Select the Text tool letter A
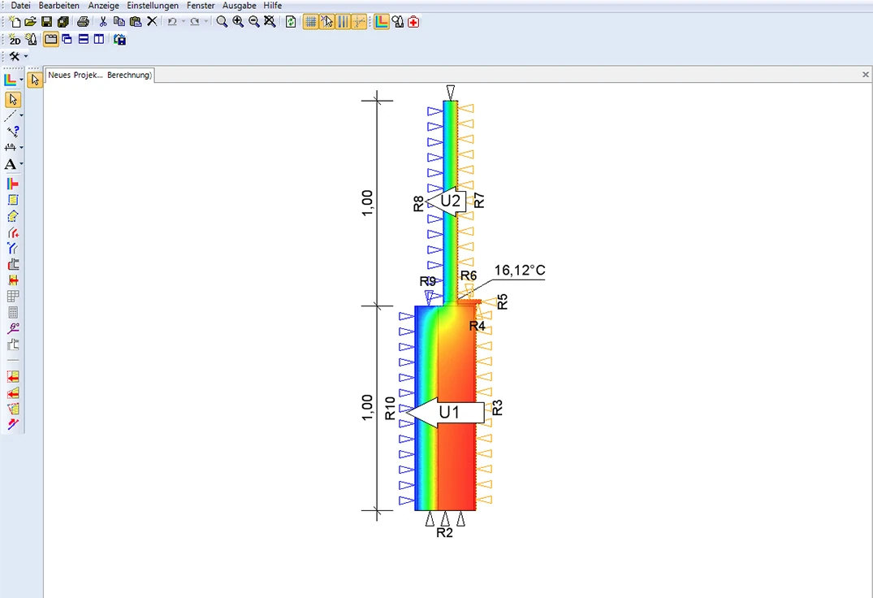This screenshot has height=598, width=873. (11, 164)
